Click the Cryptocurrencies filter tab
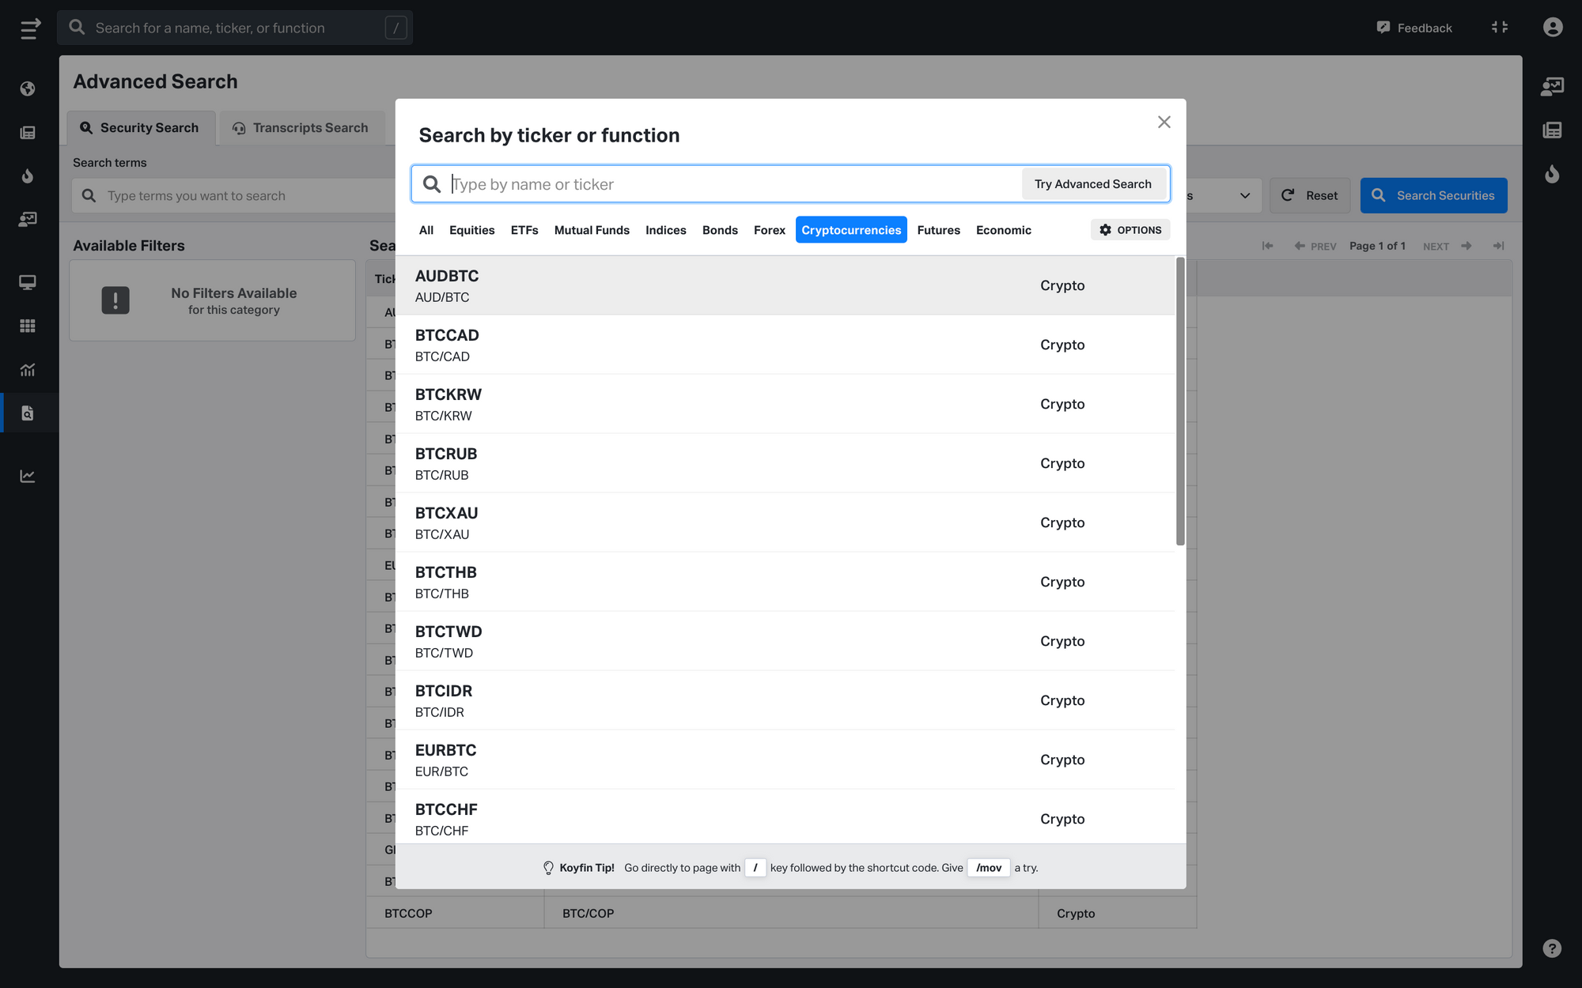Screen dimensions: 1582x988 [x=851, y=230]
